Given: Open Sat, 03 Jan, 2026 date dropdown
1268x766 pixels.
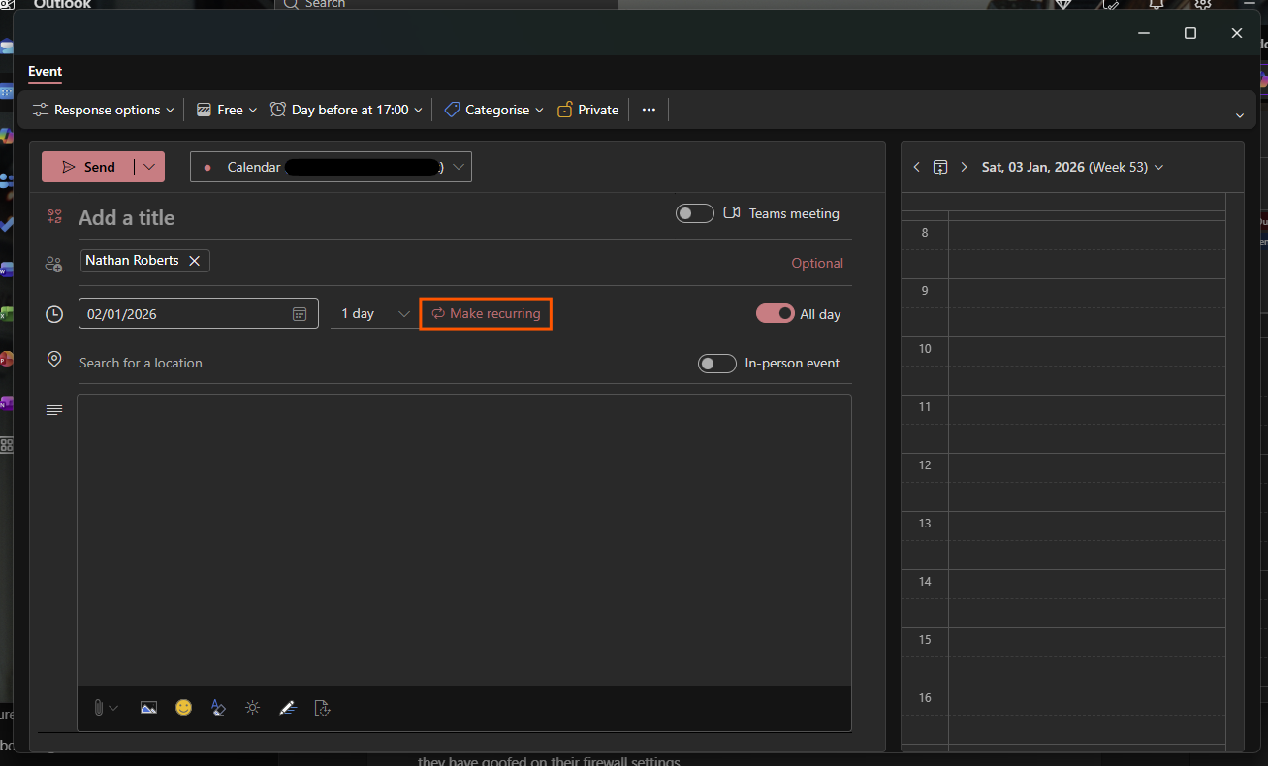Looking at the screenshot, I should click(1072, 167).
